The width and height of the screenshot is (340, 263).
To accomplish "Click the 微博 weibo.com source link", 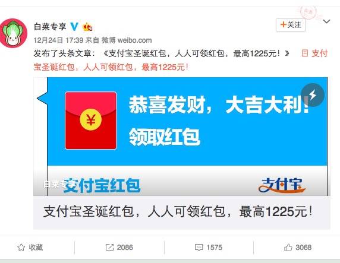I will tap(127, 40).
